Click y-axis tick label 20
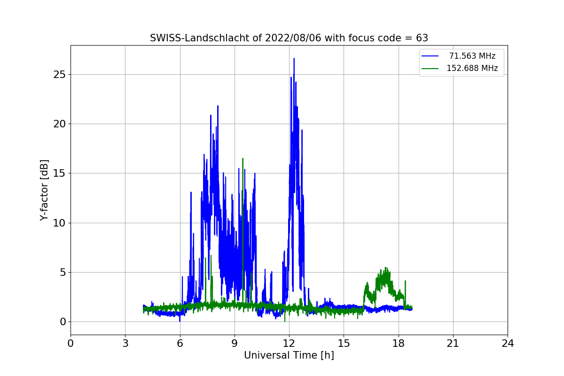The image size is (564, 376). [x=60, y=124]
